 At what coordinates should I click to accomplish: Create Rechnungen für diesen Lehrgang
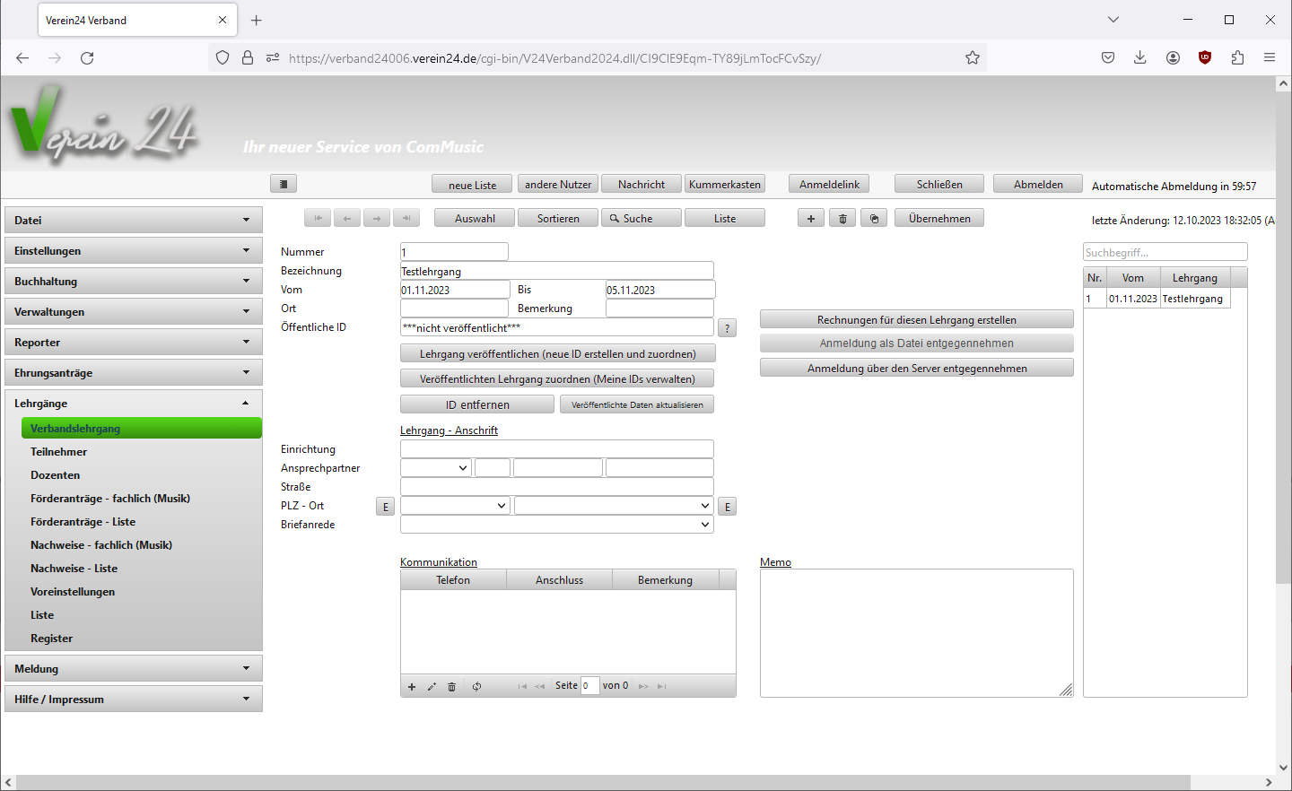click(917, 319)
